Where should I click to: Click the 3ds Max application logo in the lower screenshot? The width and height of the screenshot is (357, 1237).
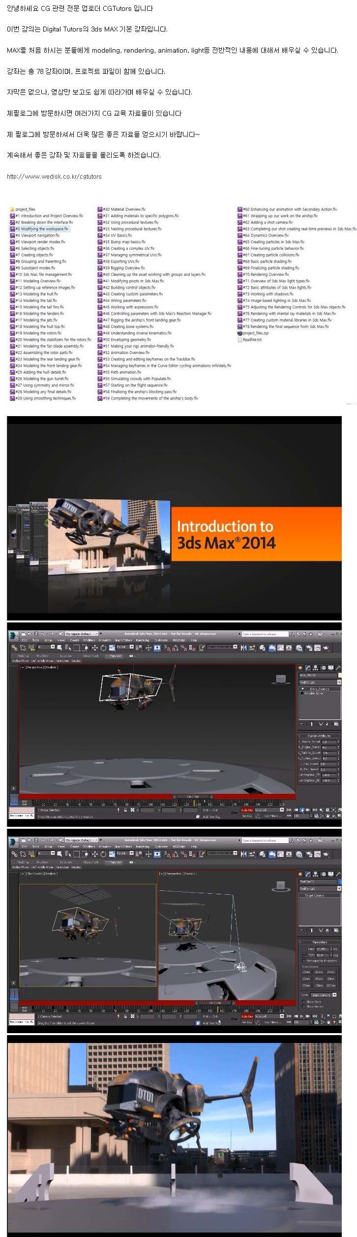coord(13,842)
